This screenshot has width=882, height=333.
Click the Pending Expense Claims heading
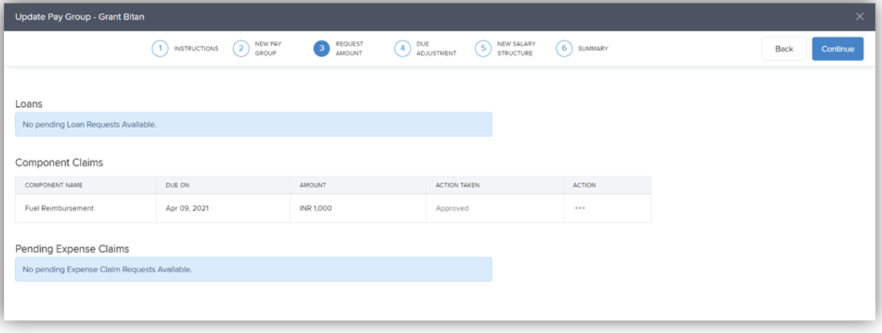(x=73, y=249)
